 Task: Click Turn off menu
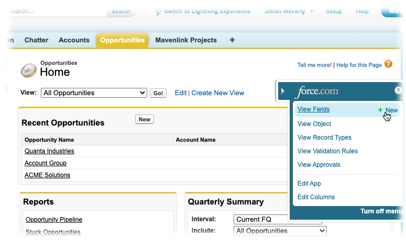[x=381, y=211]
